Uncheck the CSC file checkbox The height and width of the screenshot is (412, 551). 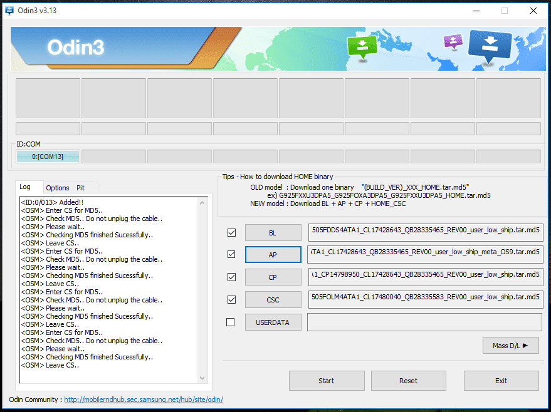click(x=231, y=299)
